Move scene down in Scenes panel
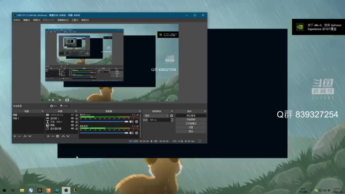This screenshot has width=345, height=194. [x=30, y=136]
